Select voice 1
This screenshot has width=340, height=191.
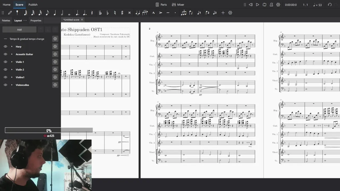point(199,13)
